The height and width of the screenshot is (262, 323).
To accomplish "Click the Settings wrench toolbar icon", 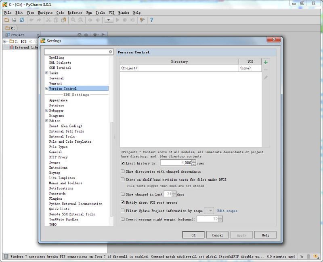I will click(x=142, y=20).
